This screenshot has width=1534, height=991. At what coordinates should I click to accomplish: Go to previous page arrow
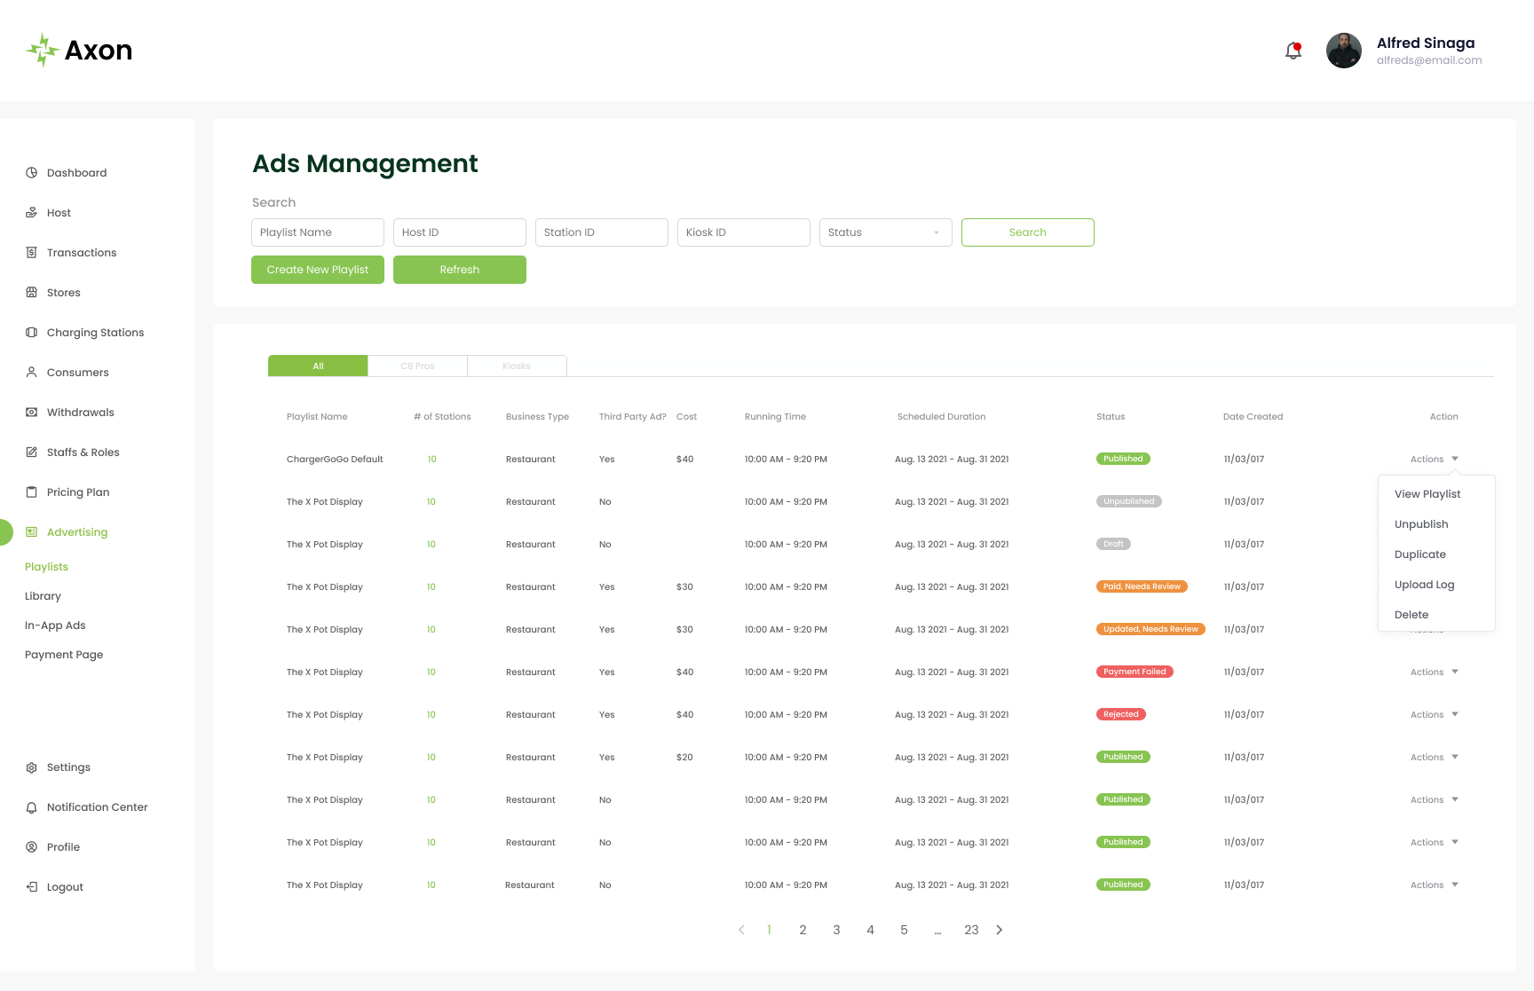pos(741,930)
